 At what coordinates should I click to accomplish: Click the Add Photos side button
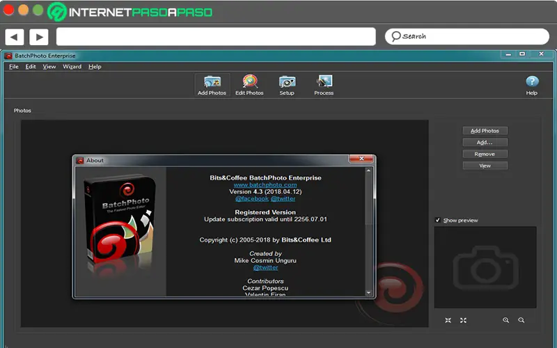(485, 131)
